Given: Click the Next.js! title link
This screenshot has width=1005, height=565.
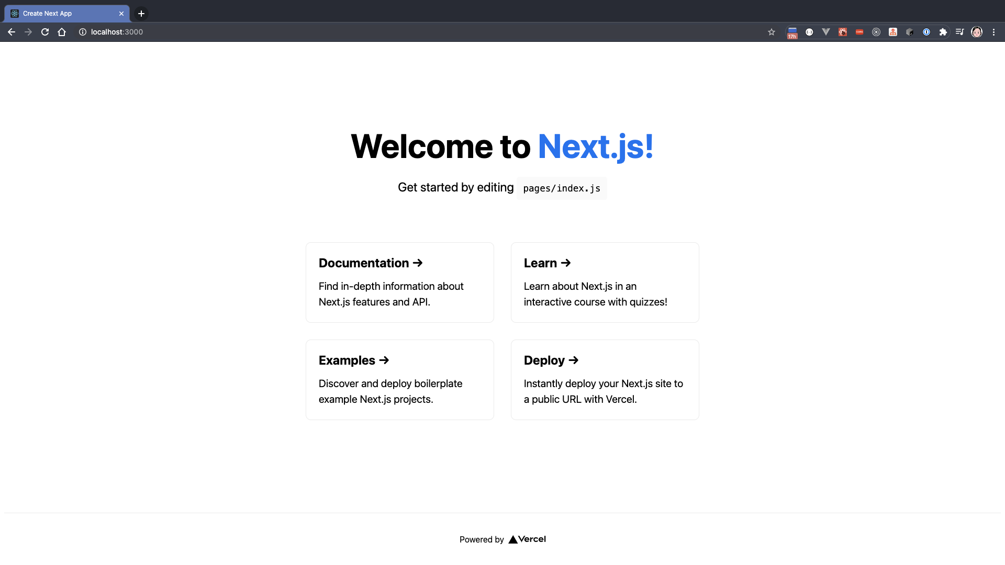Looking at the screenshot, I should tap(596, 146).
